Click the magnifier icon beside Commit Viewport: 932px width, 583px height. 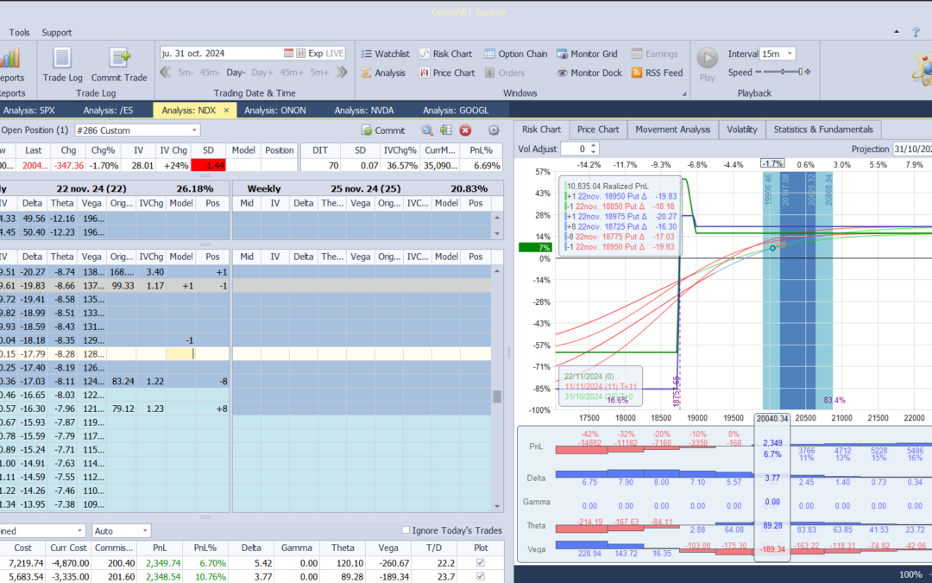point(427,130)
